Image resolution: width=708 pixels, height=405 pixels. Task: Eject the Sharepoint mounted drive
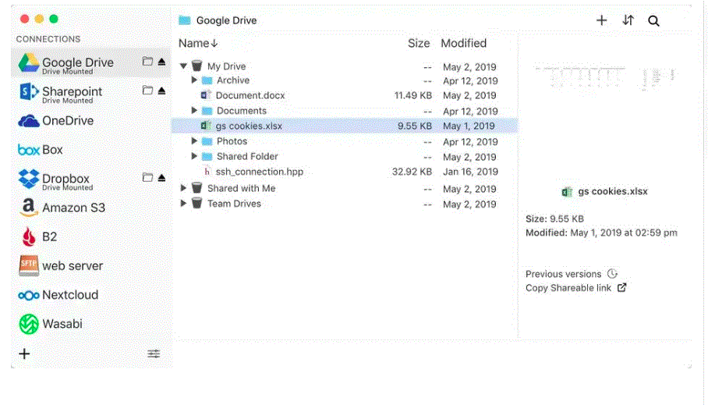161,91
